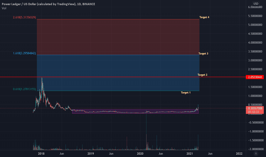This screenshot has height=157, width=266.
Task: Click the 1.00000000 price axis value
Action: (x=255, y=96)
